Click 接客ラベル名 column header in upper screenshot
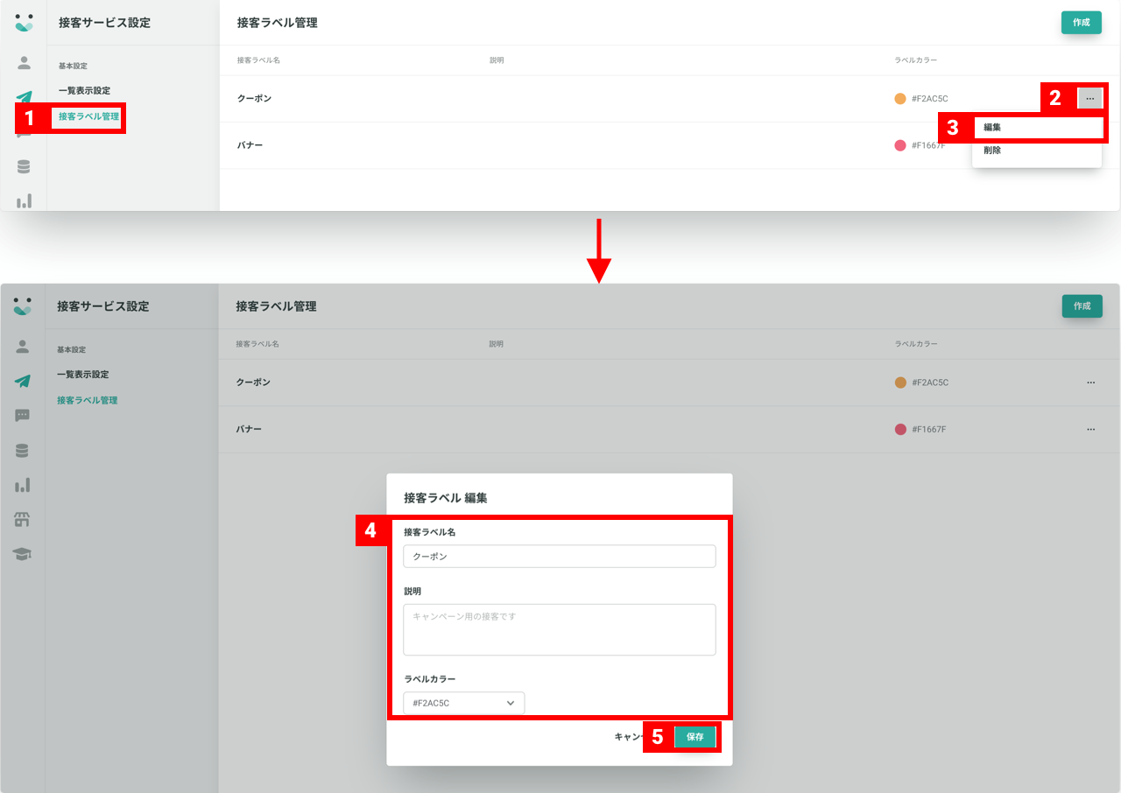The width and height of the screenshot is (1121, 793). pos(258,60)
